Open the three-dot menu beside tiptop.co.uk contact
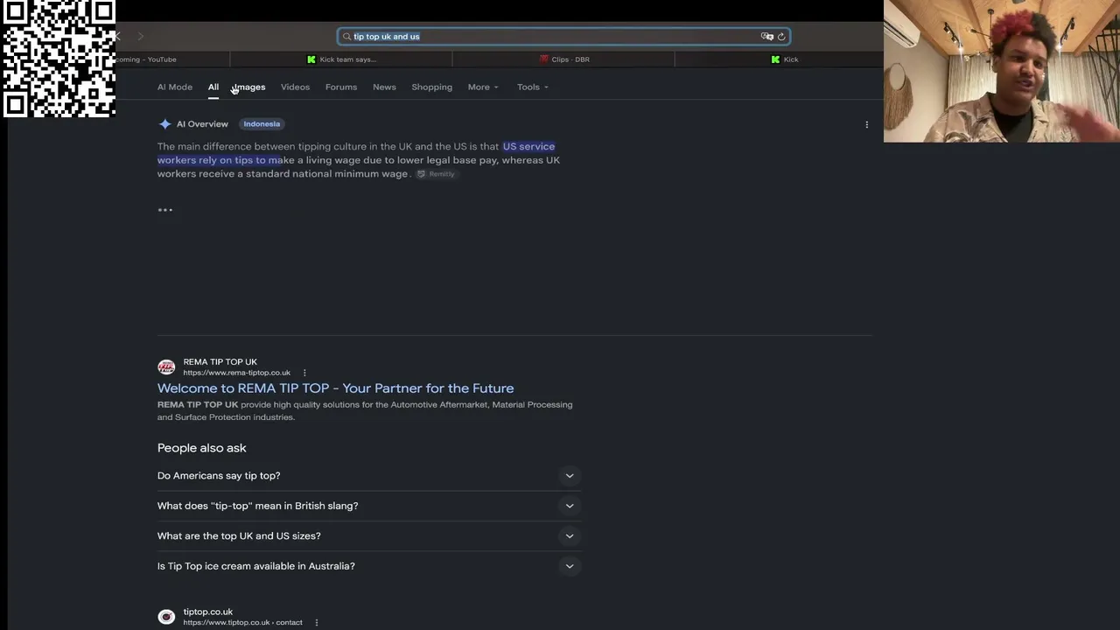 tap(316, 623)
